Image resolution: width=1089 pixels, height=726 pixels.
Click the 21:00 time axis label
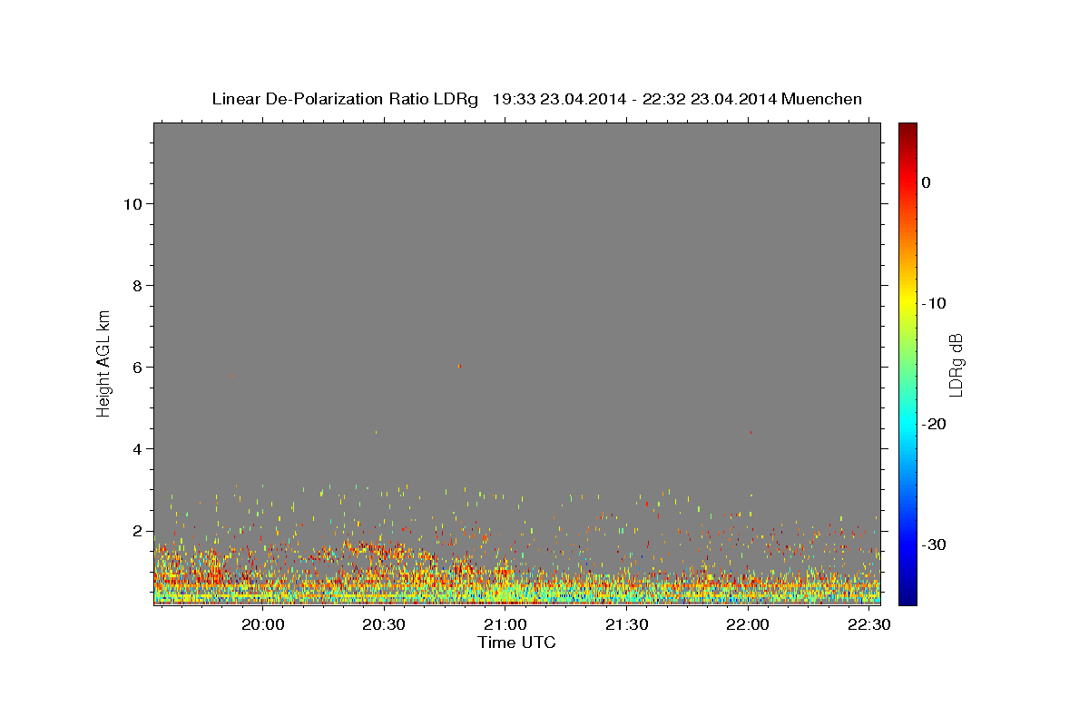tap(505, 624)
